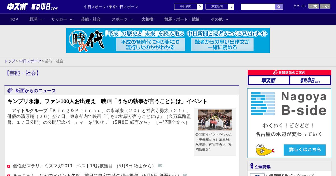Screen dimensions: 336x176
Task: Expand chevron next to スポーツ
Action: (x=132, y=19)
